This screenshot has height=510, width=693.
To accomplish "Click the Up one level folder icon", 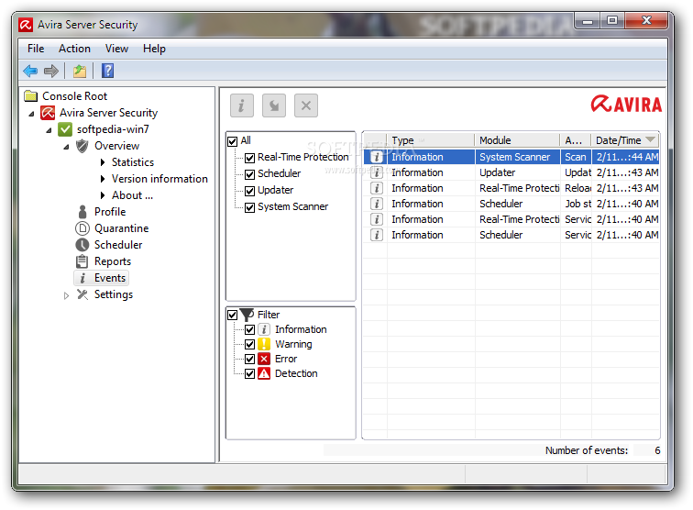I will 80,71.
